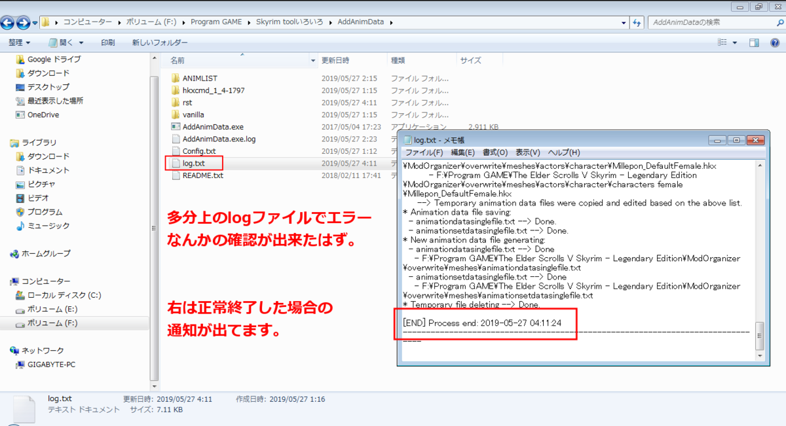The height and width of the screenshot is (426, 786).
Task: Open Notepad 編集(E) menu
Action: pyautogui.click(x=462, y=152)
